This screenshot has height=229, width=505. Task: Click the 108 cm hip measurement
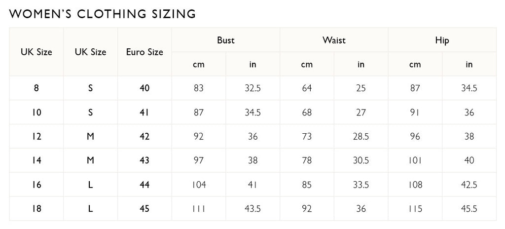point(415,185)
